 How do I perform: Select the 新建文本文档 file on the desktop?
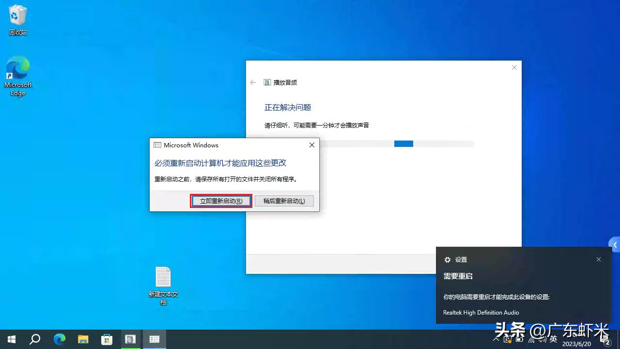click(163, 281)
